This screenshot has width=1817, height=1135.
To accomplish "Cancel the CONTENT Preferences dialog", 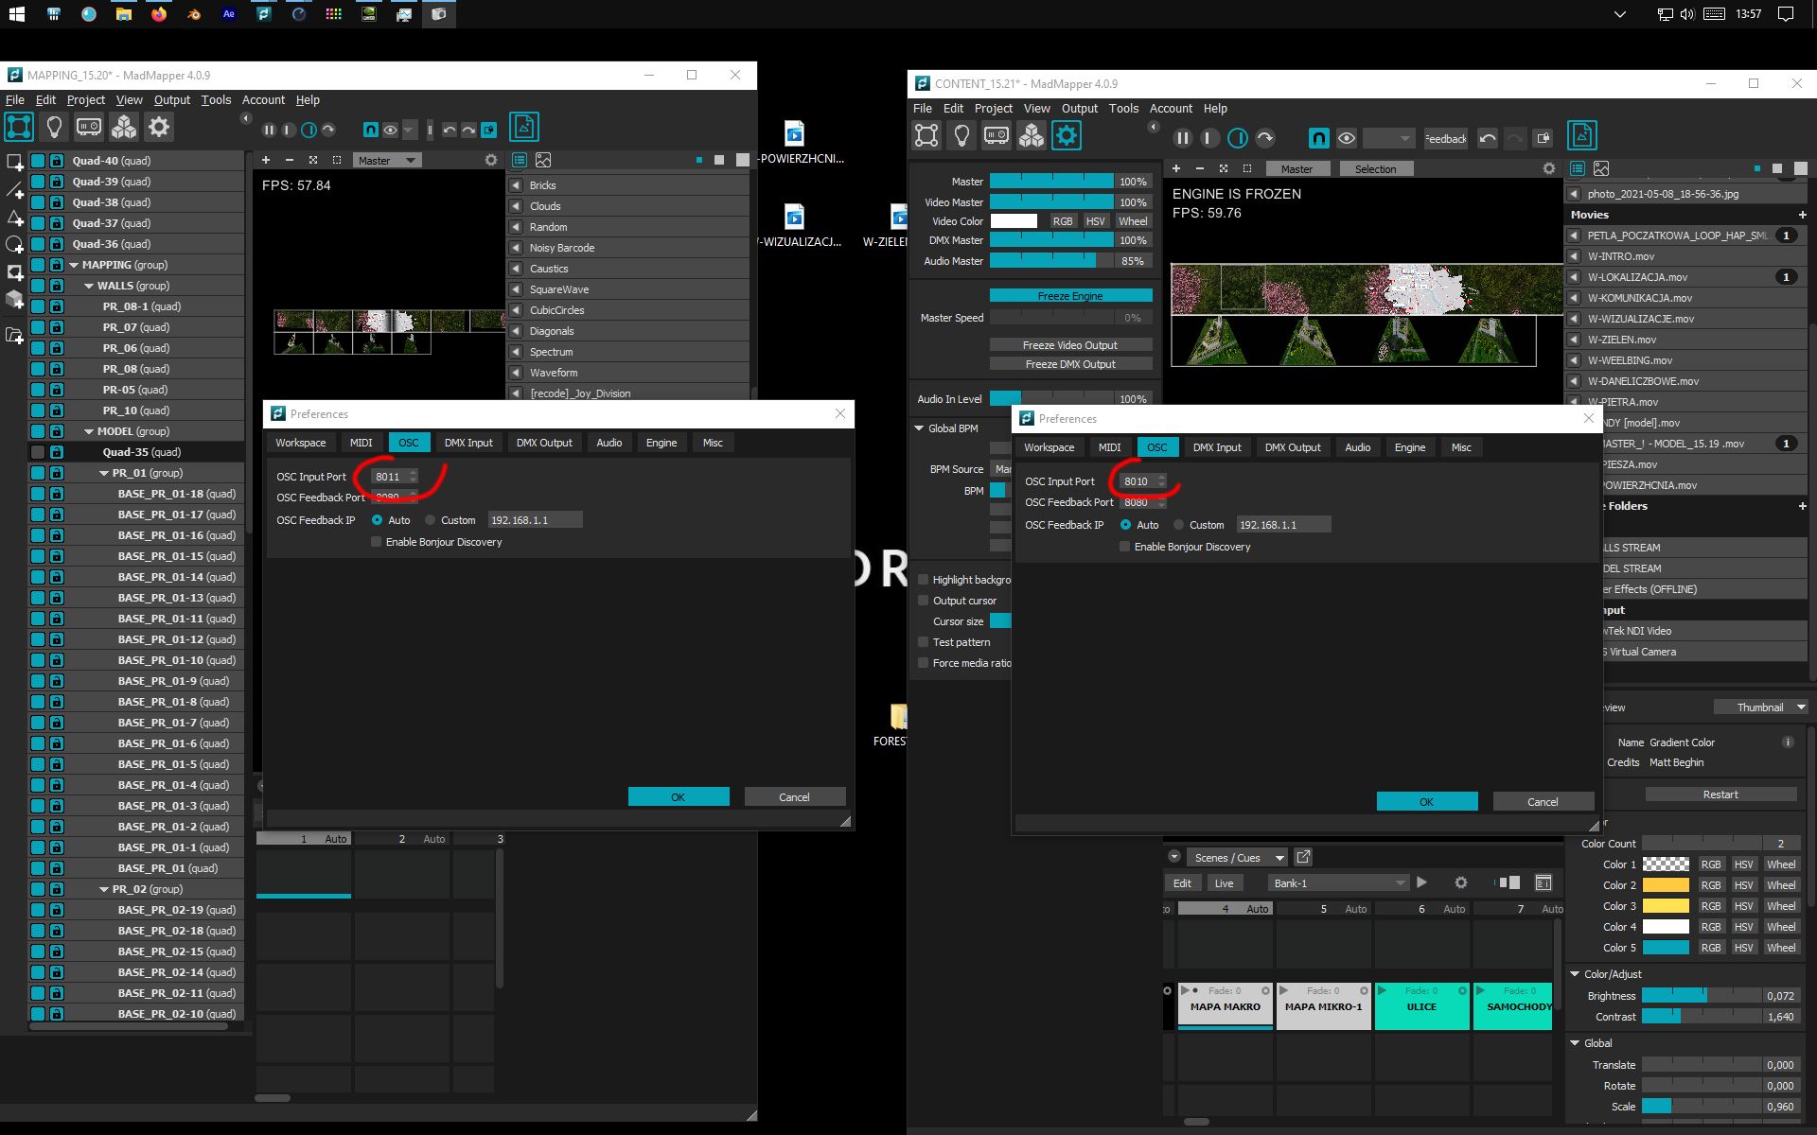I will [x=1543, y=801].
